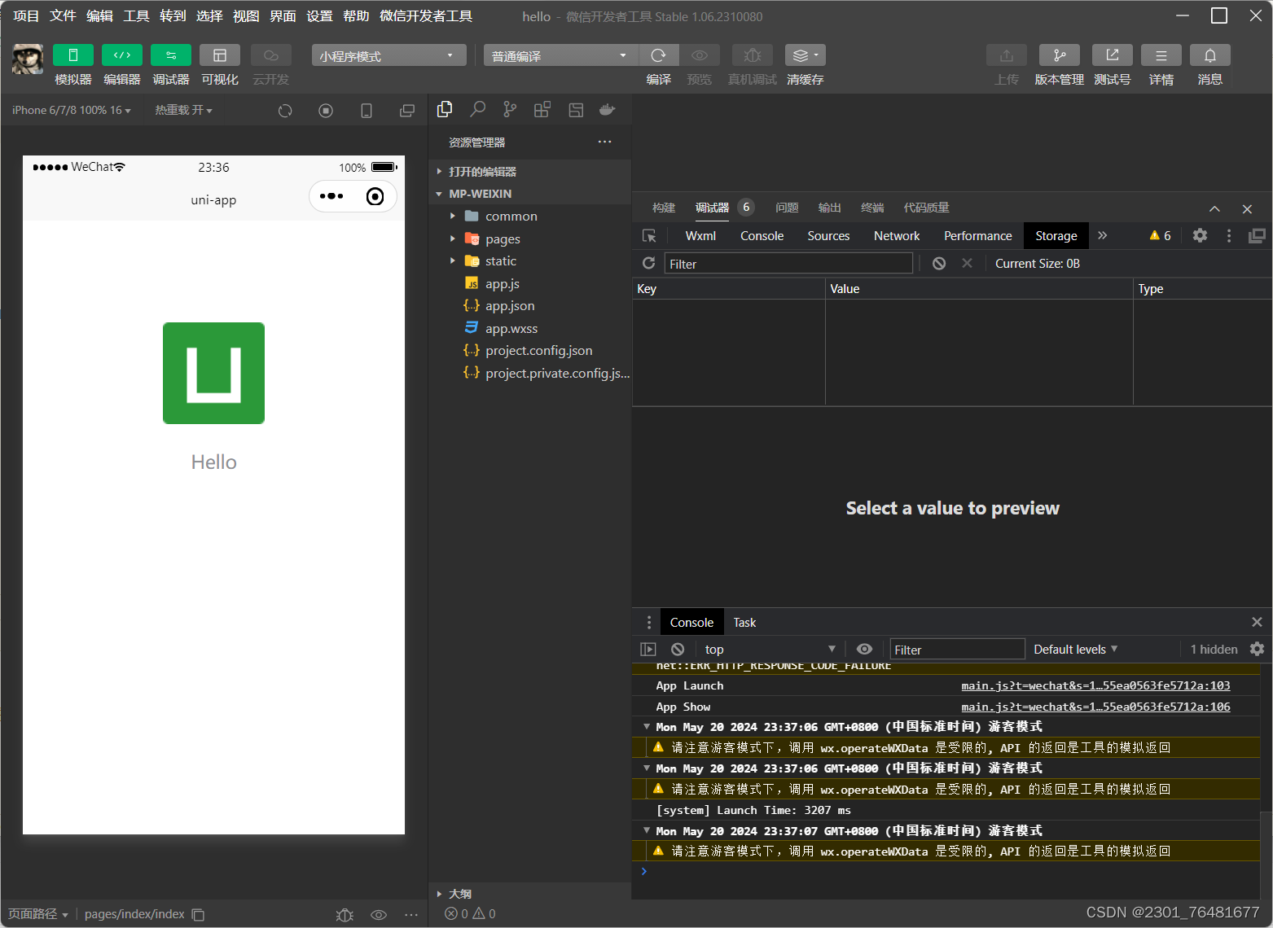Open the Version Management branch icon
Viewport: 1273px width, 928px height.
1059,55
